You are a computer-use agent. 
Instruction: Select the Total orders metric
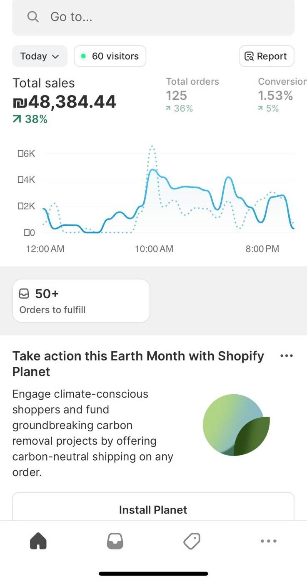[192, 95]
